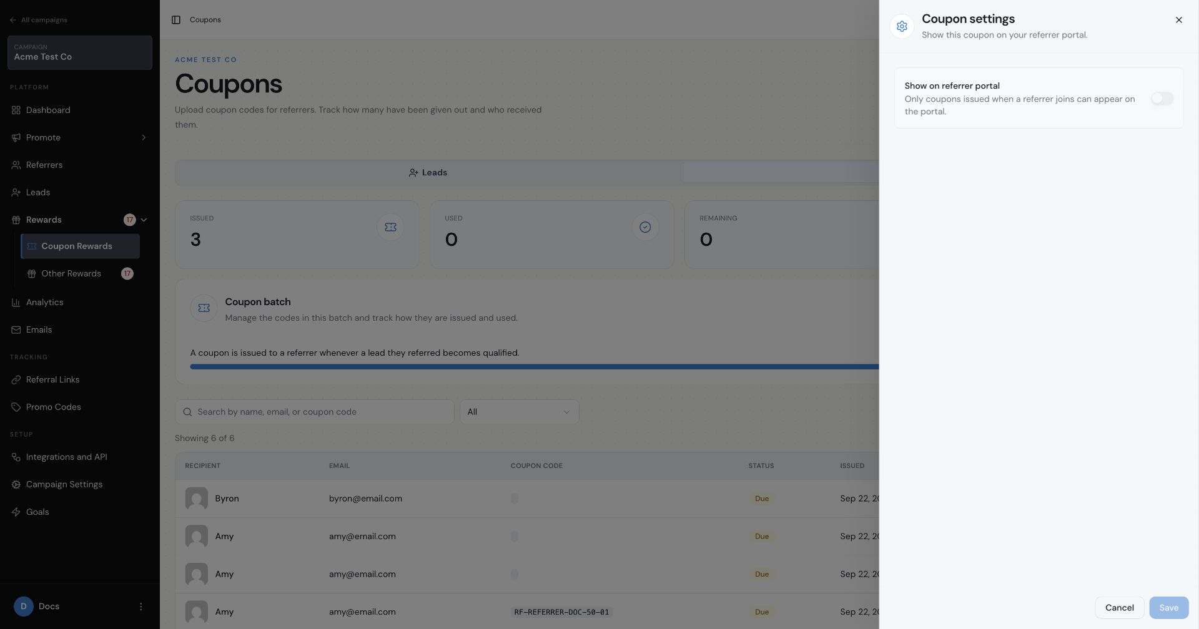Click the Used checkmark icon
The image size is (1199, 629).
click(645, 227)
